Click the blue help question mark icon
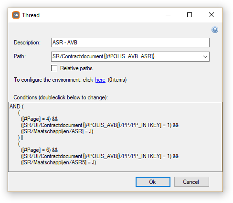 click(215, 30)
